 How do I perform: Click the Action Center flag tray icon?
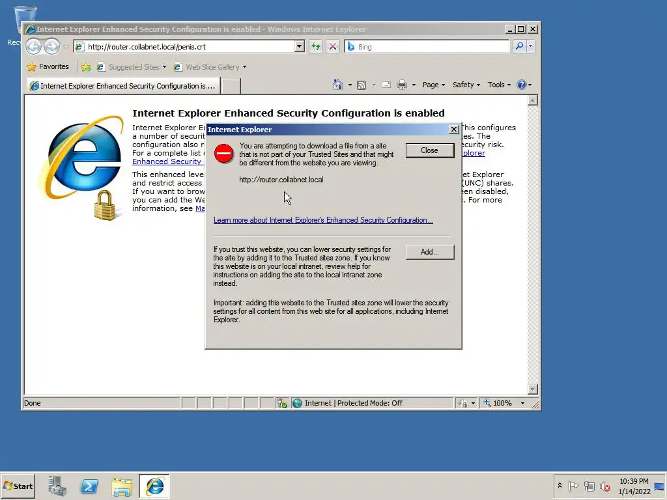coord(573,486)
